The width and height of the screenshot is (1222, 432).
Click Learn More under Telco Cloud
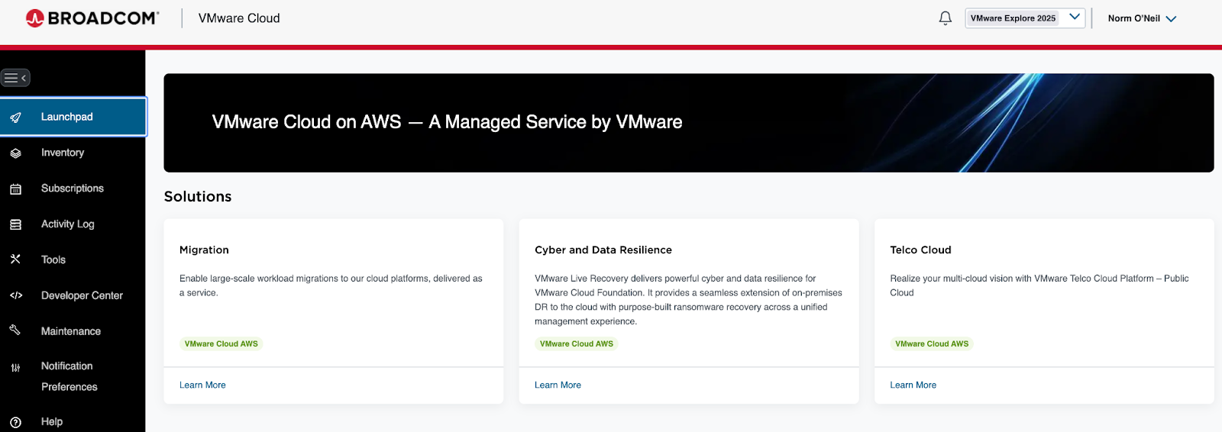pos(913,385)
